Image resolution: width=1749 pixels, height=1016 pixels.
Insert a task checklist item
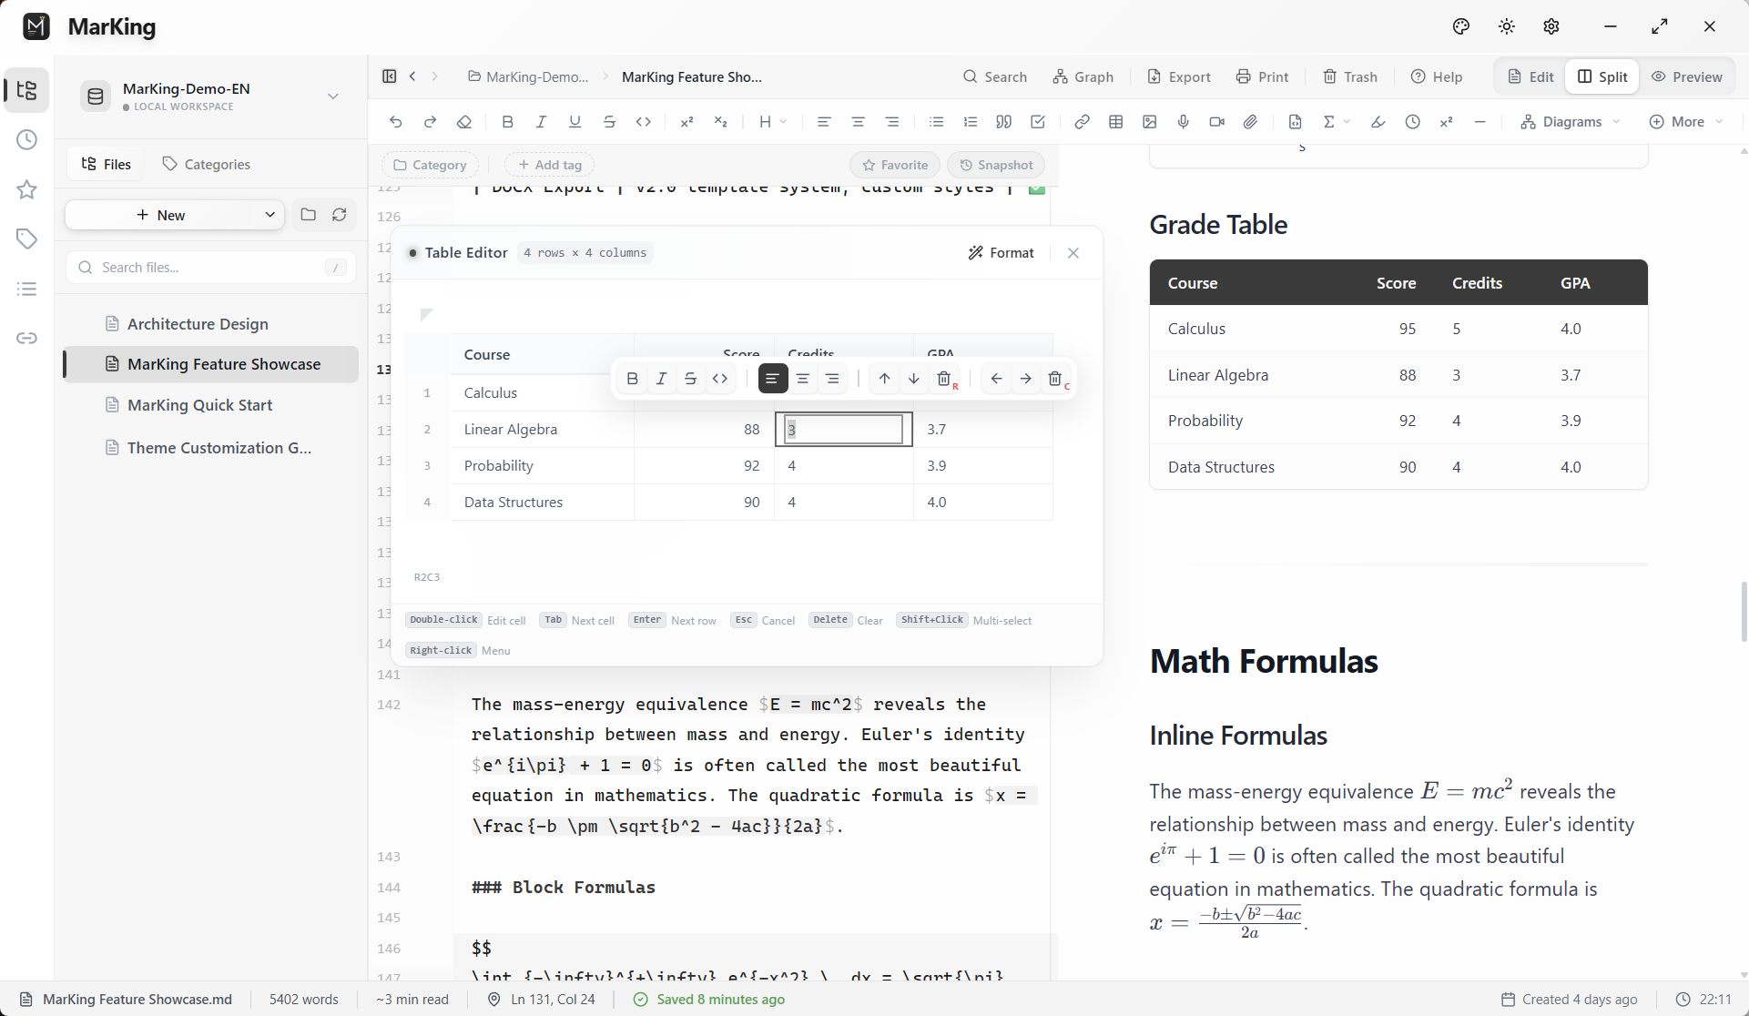[x=1038, y=122]
